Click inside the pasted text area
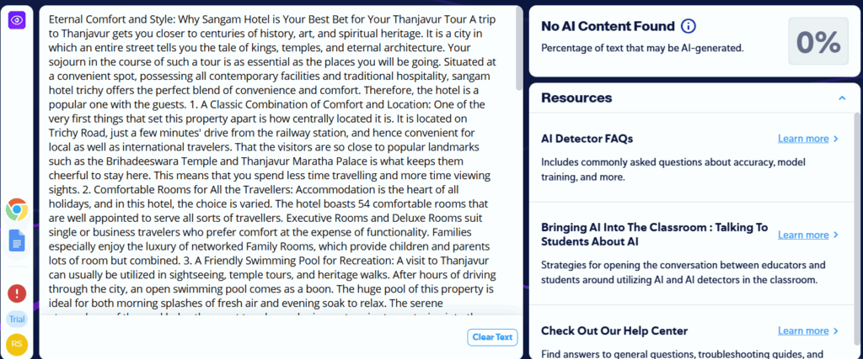Image resolution: width=863 pixels, height=359 pixels. tap(278, 168)
